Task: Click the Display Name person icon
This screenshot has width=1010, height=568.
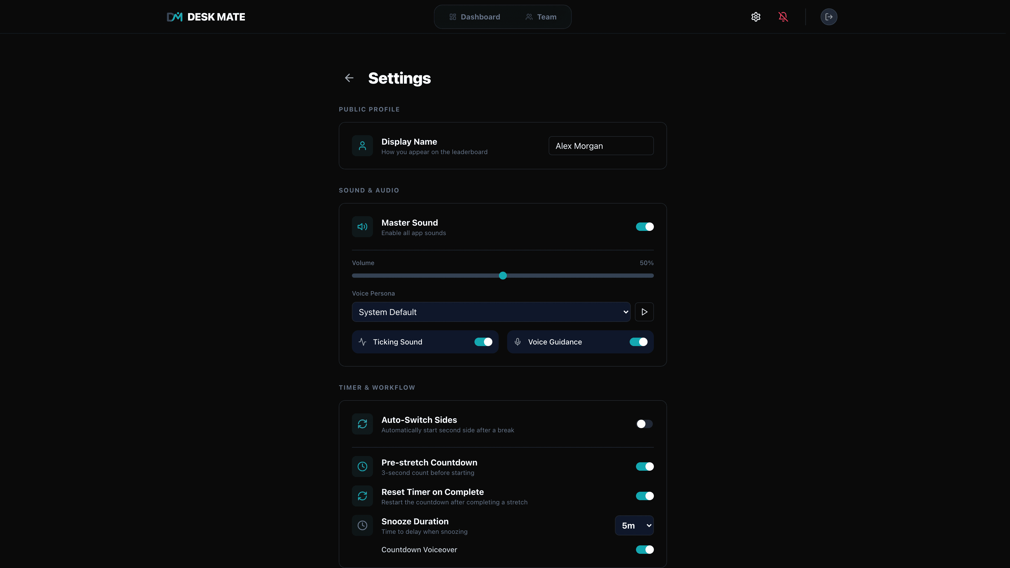Action: [x=362, y=146]
